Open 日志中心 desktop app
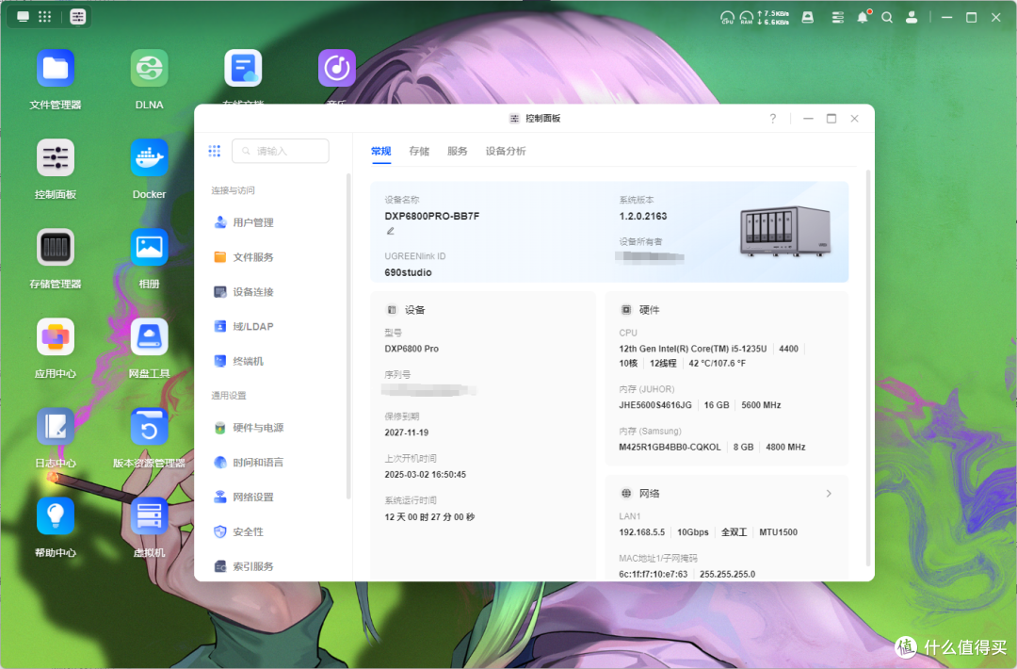This screenshot has width=1017, height=669. point(56,426)
